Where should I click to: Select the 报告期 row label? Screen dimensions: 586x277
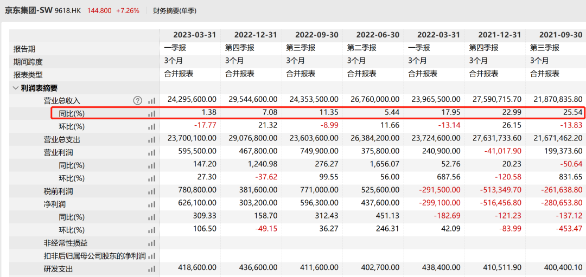click(x=24, y=49)
